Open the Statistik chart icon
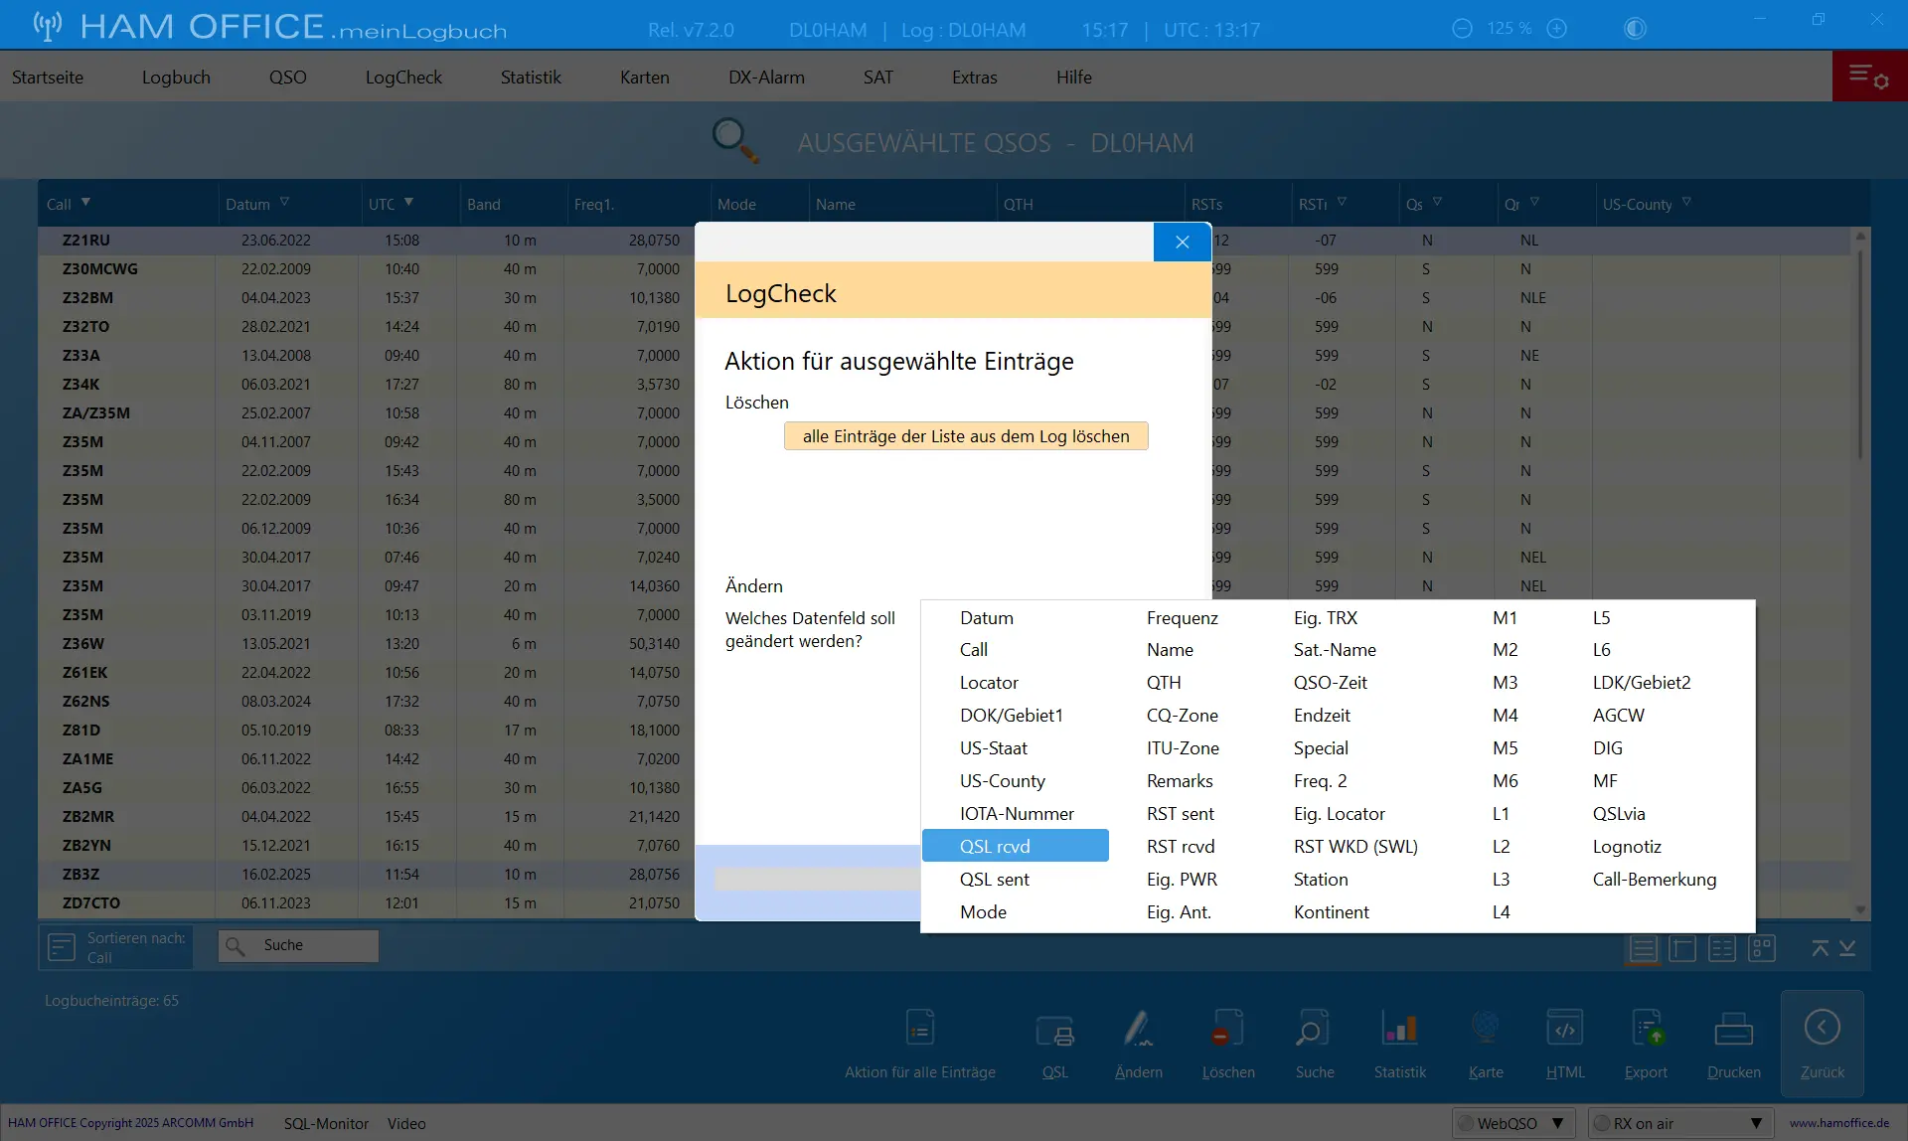The height and width of the screenshot is (1141, 1908). [1399, 1029]
